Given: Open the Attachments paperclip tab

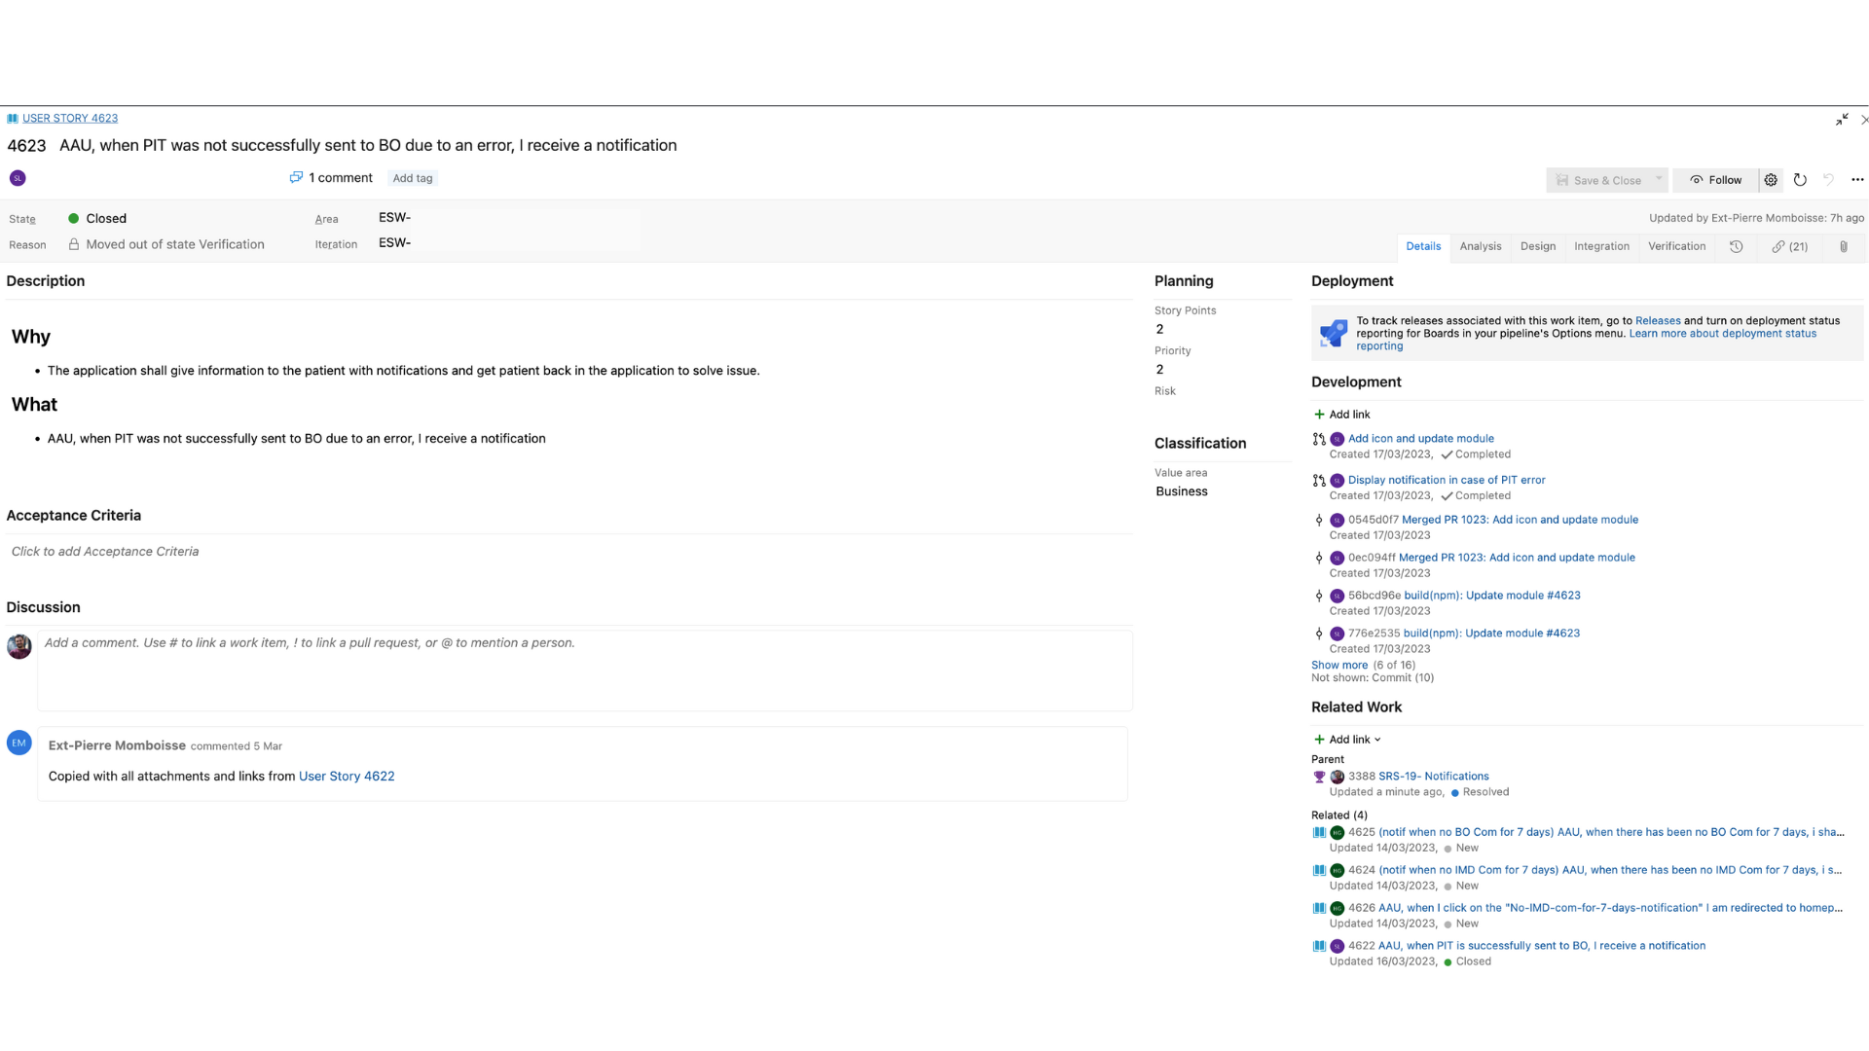Looking at the screenshot, I should coord(1843,247).
